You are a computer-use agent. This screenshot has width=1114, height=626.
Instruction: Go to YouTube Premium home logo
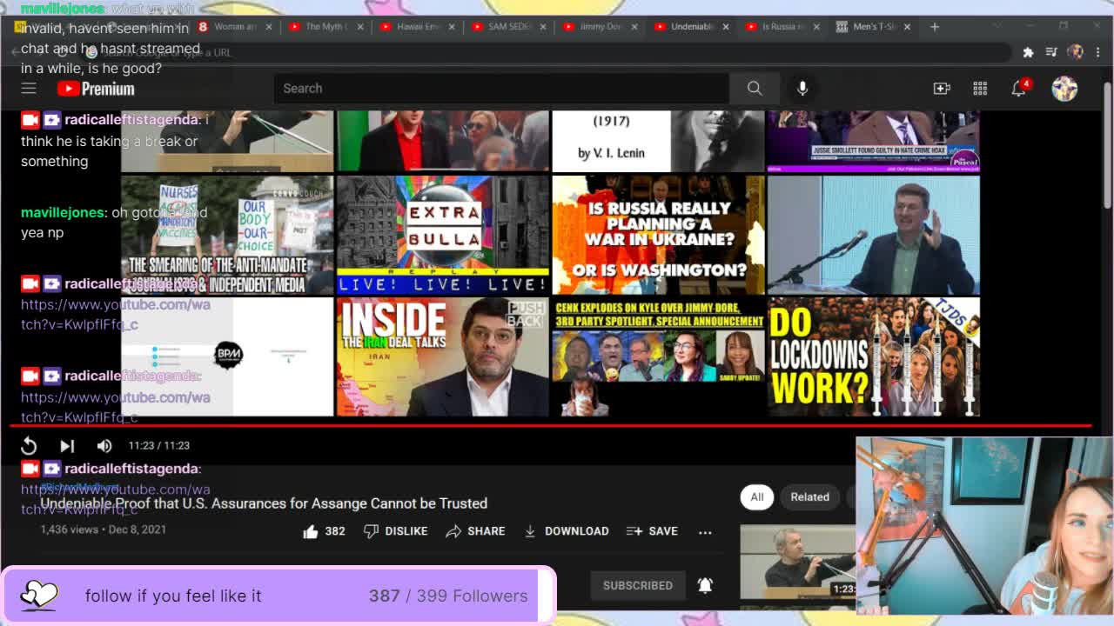click(x=96, y=89)
